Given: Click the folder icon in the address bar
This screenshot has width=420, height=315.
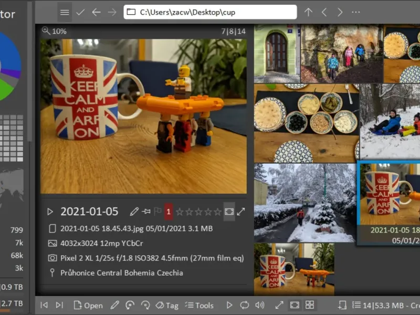Looking at the screenshot, I should (131, 12).
